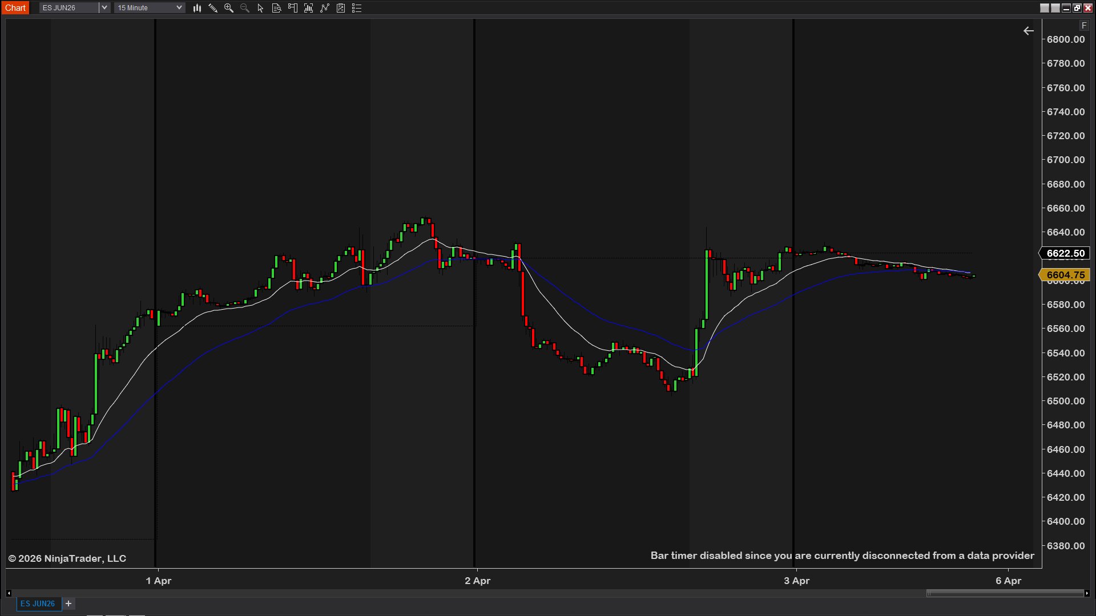Click the bar timer disconnected message
The image size is (1096, 616).
click(x=842, y=556)
